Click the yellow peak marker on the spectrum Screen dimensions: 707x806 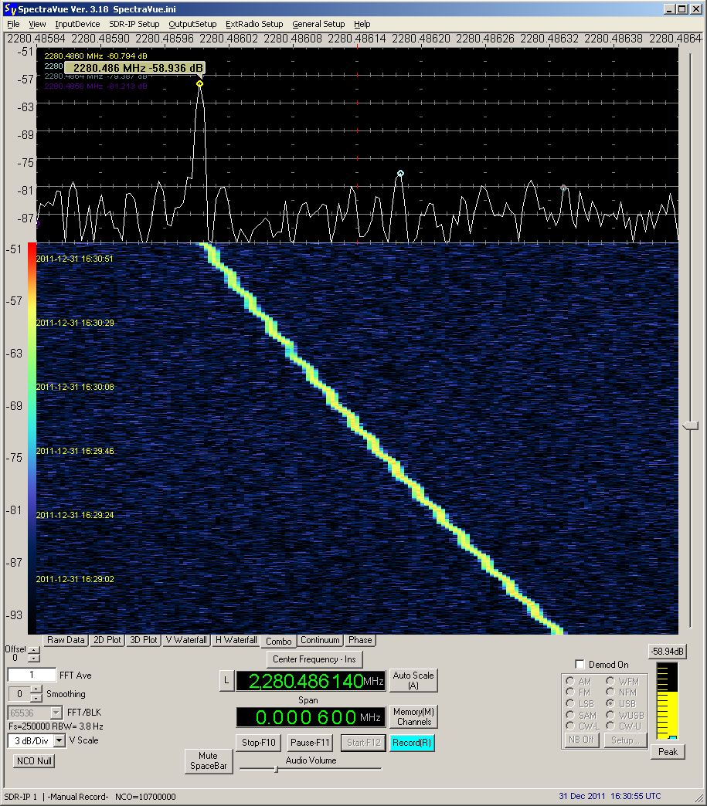click(199, 83)
